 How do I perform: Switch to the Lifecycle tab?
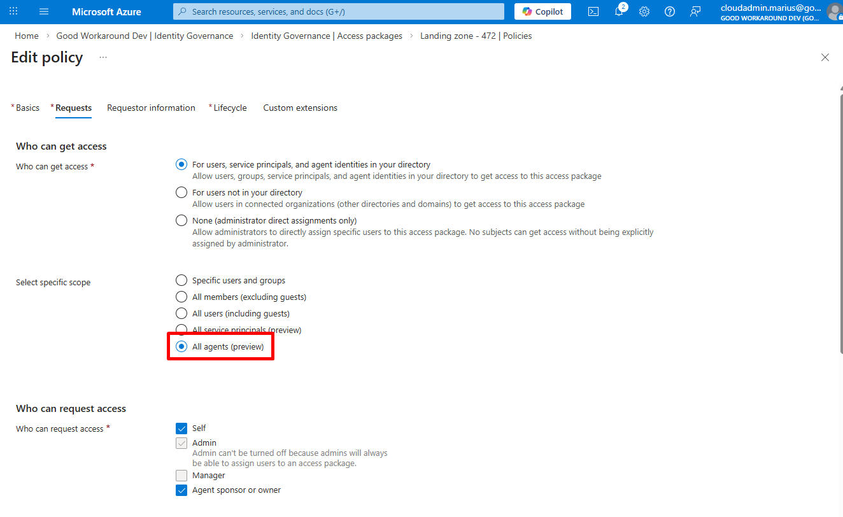(230, 108)
